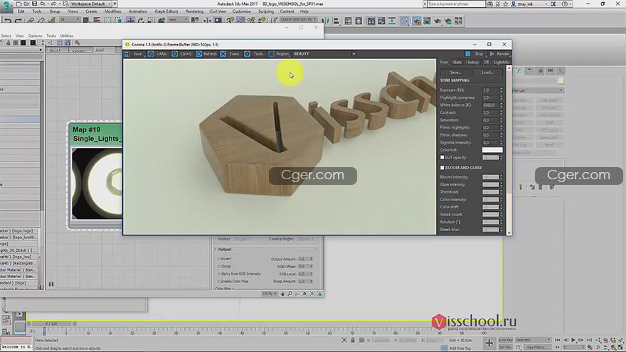
Task: Toggle the Set Key button
Action: point(506,347)
